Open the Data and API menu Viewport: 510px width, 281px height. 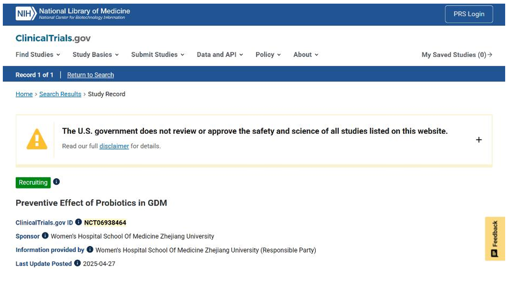(220, 54)
